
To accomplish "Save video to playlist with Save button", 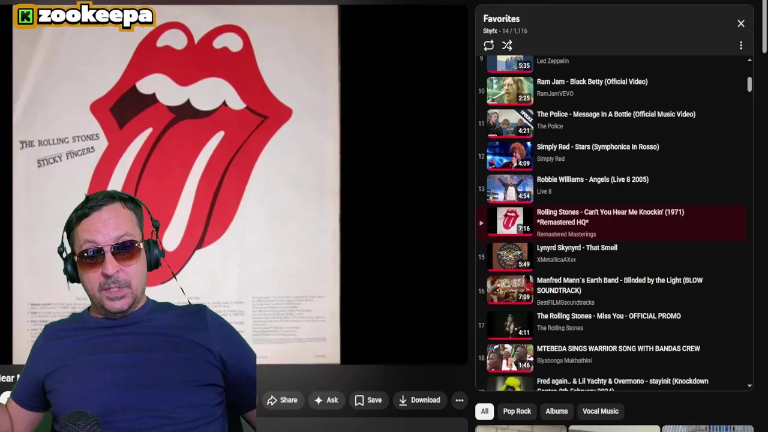I will tap(368, 400).
